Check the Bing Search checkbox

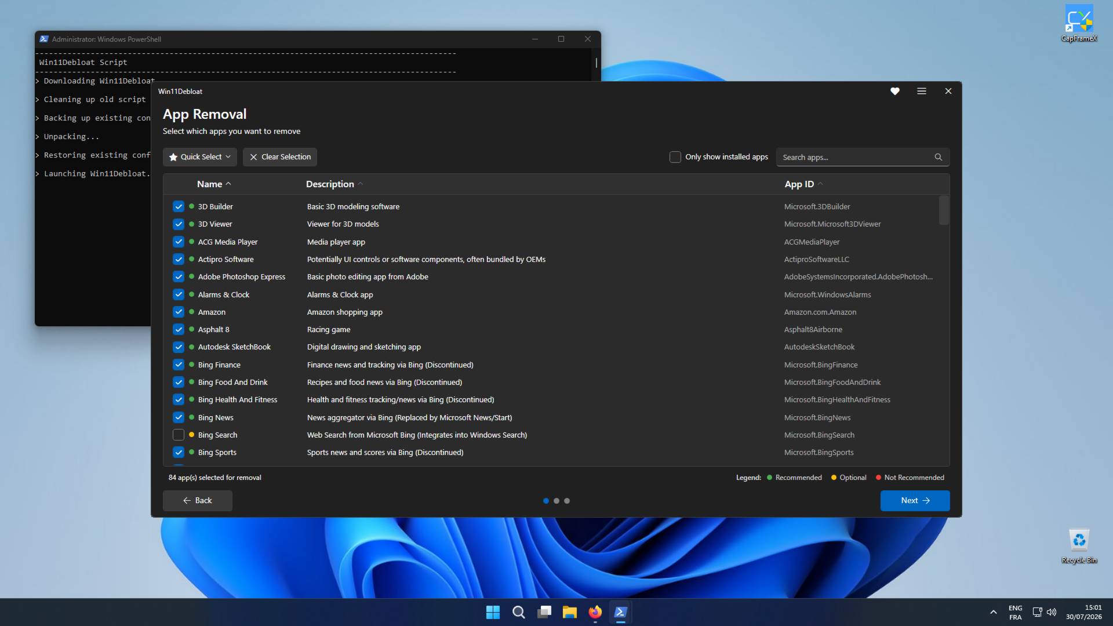coord(179,435)
